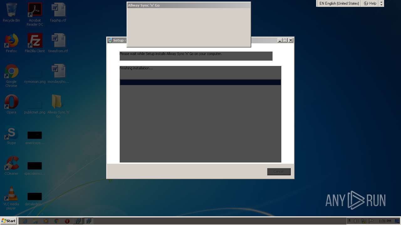401x225 pixels.
Task: Cancel the Allway Sync installation
Action: pyautogui.click(x=279, y=172)
